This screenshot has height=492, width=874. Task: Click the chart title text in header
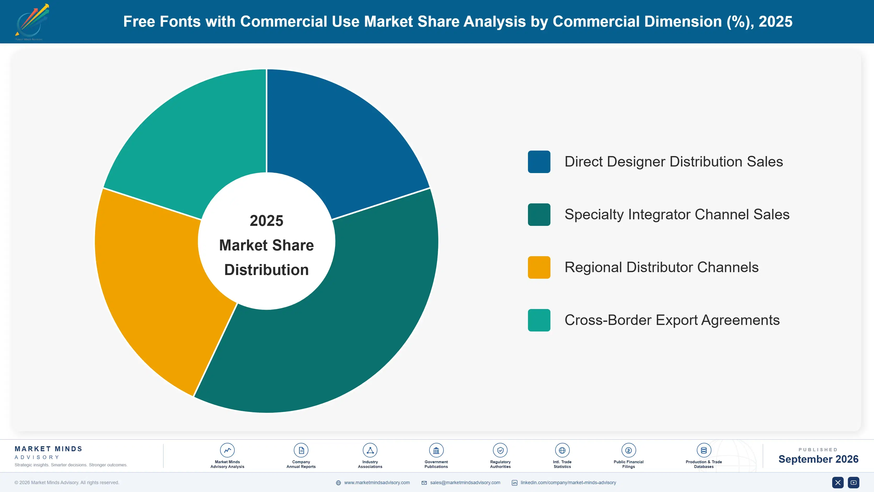[x=458, y=22]
